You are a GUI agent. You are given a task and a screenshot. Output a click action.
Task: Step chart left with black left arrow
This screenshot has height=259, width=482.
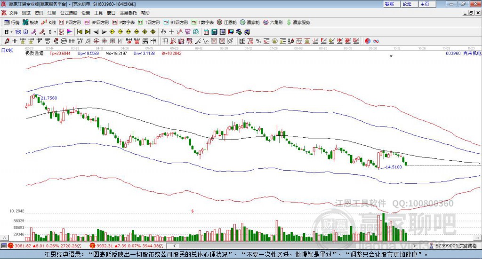96,32
